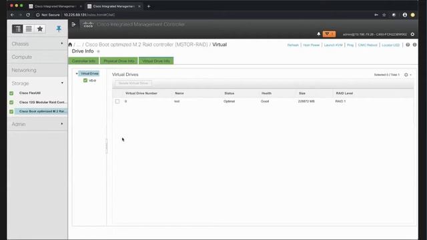Switch to Physical Drive Info tab
This screenshot has height=240, width=427.
[x=119, y=61]
